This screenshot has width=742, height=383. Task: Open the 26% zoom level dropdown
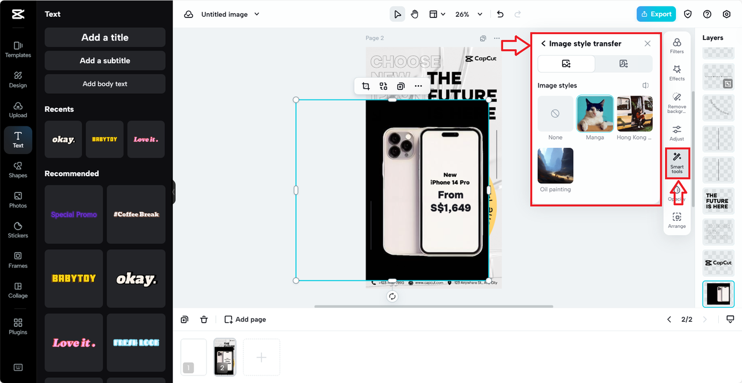[468, 14]
